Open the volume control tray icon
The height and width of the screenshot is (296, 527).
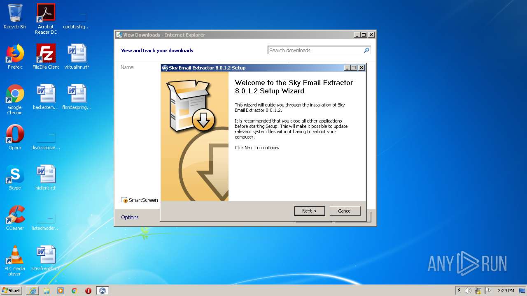[468, 291]
